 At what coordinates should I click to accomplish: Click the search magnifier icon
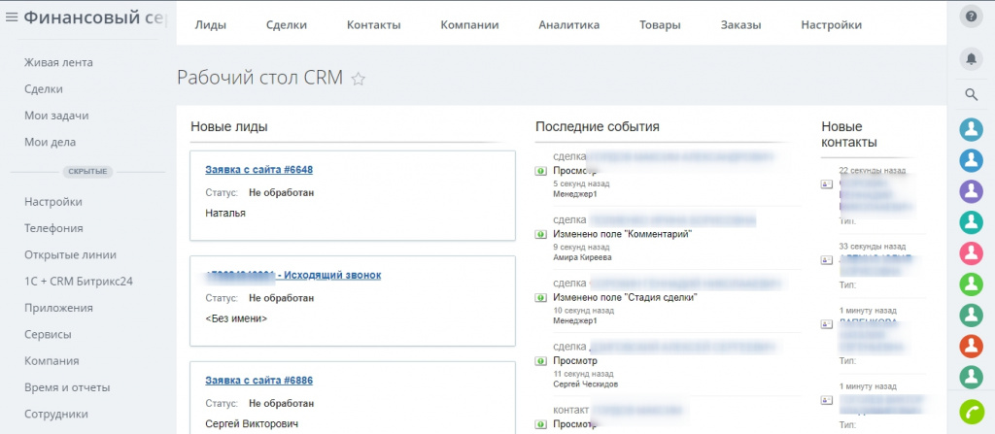971,94
